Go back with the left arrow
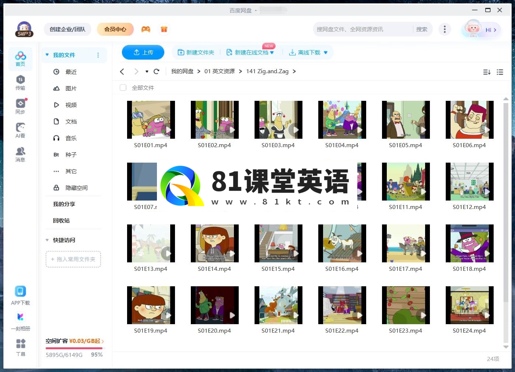 click(x=122, y=71)
